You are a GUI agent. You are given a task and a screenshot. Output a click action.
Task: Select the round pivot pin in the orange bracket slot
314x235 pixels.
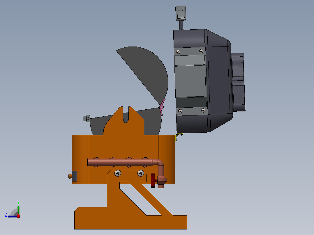(x=126, y=120)
